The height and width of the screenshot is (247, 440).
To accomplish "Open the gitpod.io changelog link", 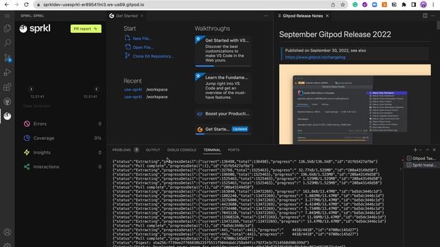I will pos(315,58).
